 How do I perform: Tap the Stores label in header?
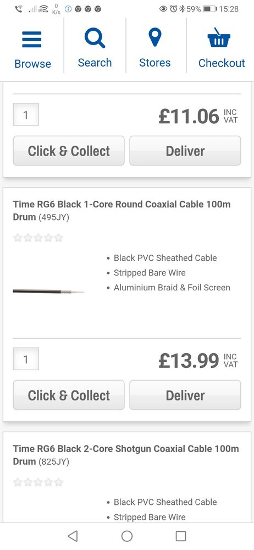point(154,63)
